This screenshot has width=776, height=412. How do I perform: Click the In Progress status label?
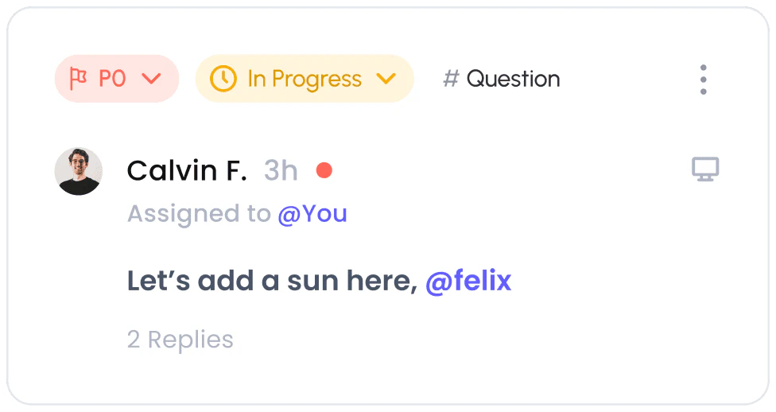pos(305,79)
